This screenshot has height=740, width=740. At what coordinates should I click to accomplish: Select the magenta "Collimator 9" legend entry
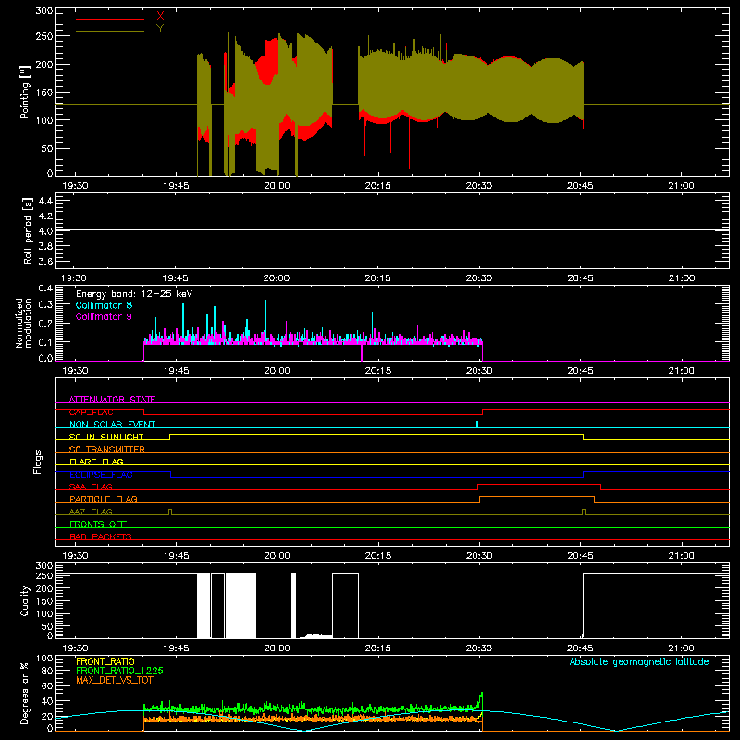coord(104,316)
